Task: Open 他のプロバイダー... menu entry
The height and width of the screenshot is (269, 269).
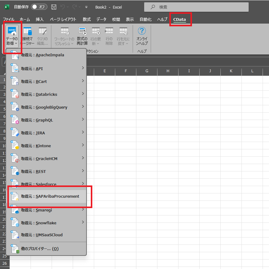Action: point(46,248)
